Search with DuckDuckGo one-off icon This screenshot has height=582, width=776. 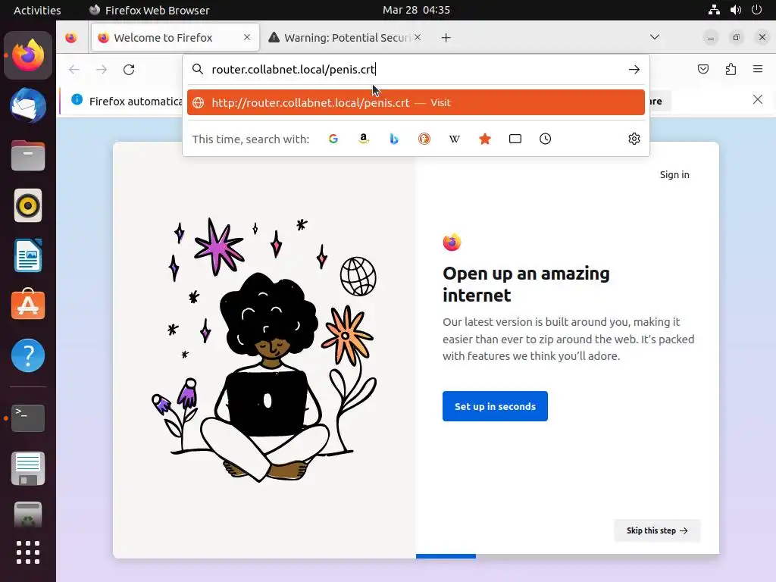[x=424, y=139]
